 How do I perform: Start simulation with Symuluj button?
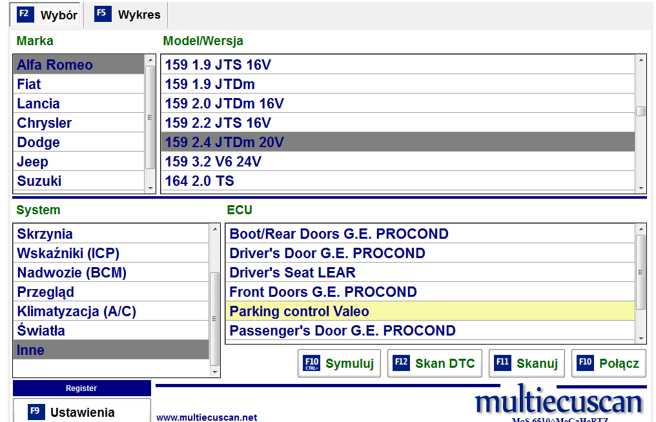coord(339,363)
